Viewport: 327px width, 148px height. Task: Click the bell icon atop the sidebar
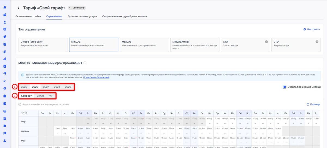[5, 7]
